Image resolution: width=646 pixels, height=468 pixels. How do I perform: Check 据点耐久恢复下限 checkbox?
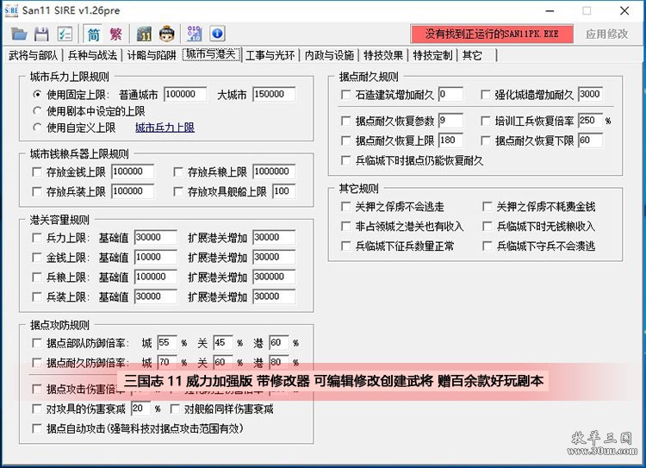click(486, 140)
